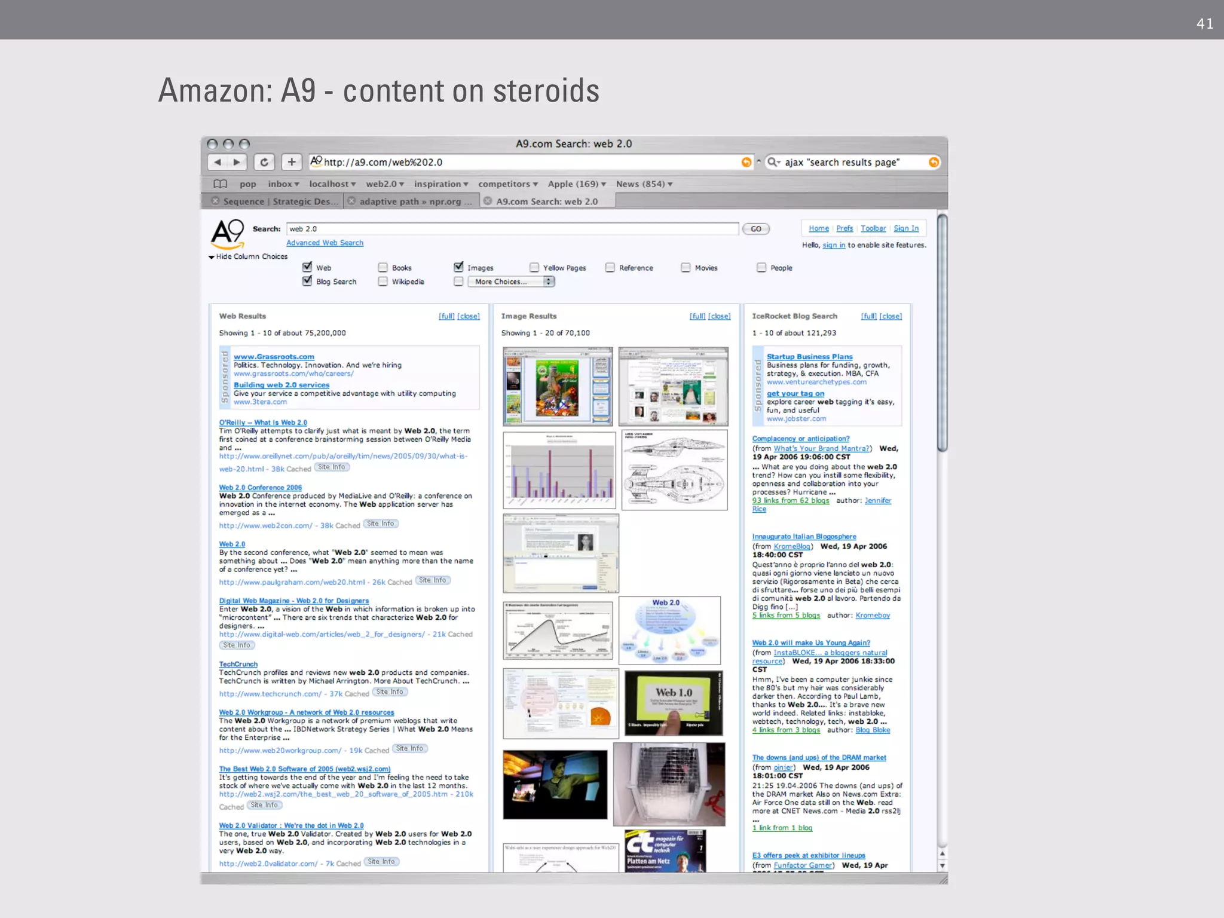Viewport: 1224px width, 918px height.
Task: Open the News (854) bookmark folder
Action: (x=644, y=184)
